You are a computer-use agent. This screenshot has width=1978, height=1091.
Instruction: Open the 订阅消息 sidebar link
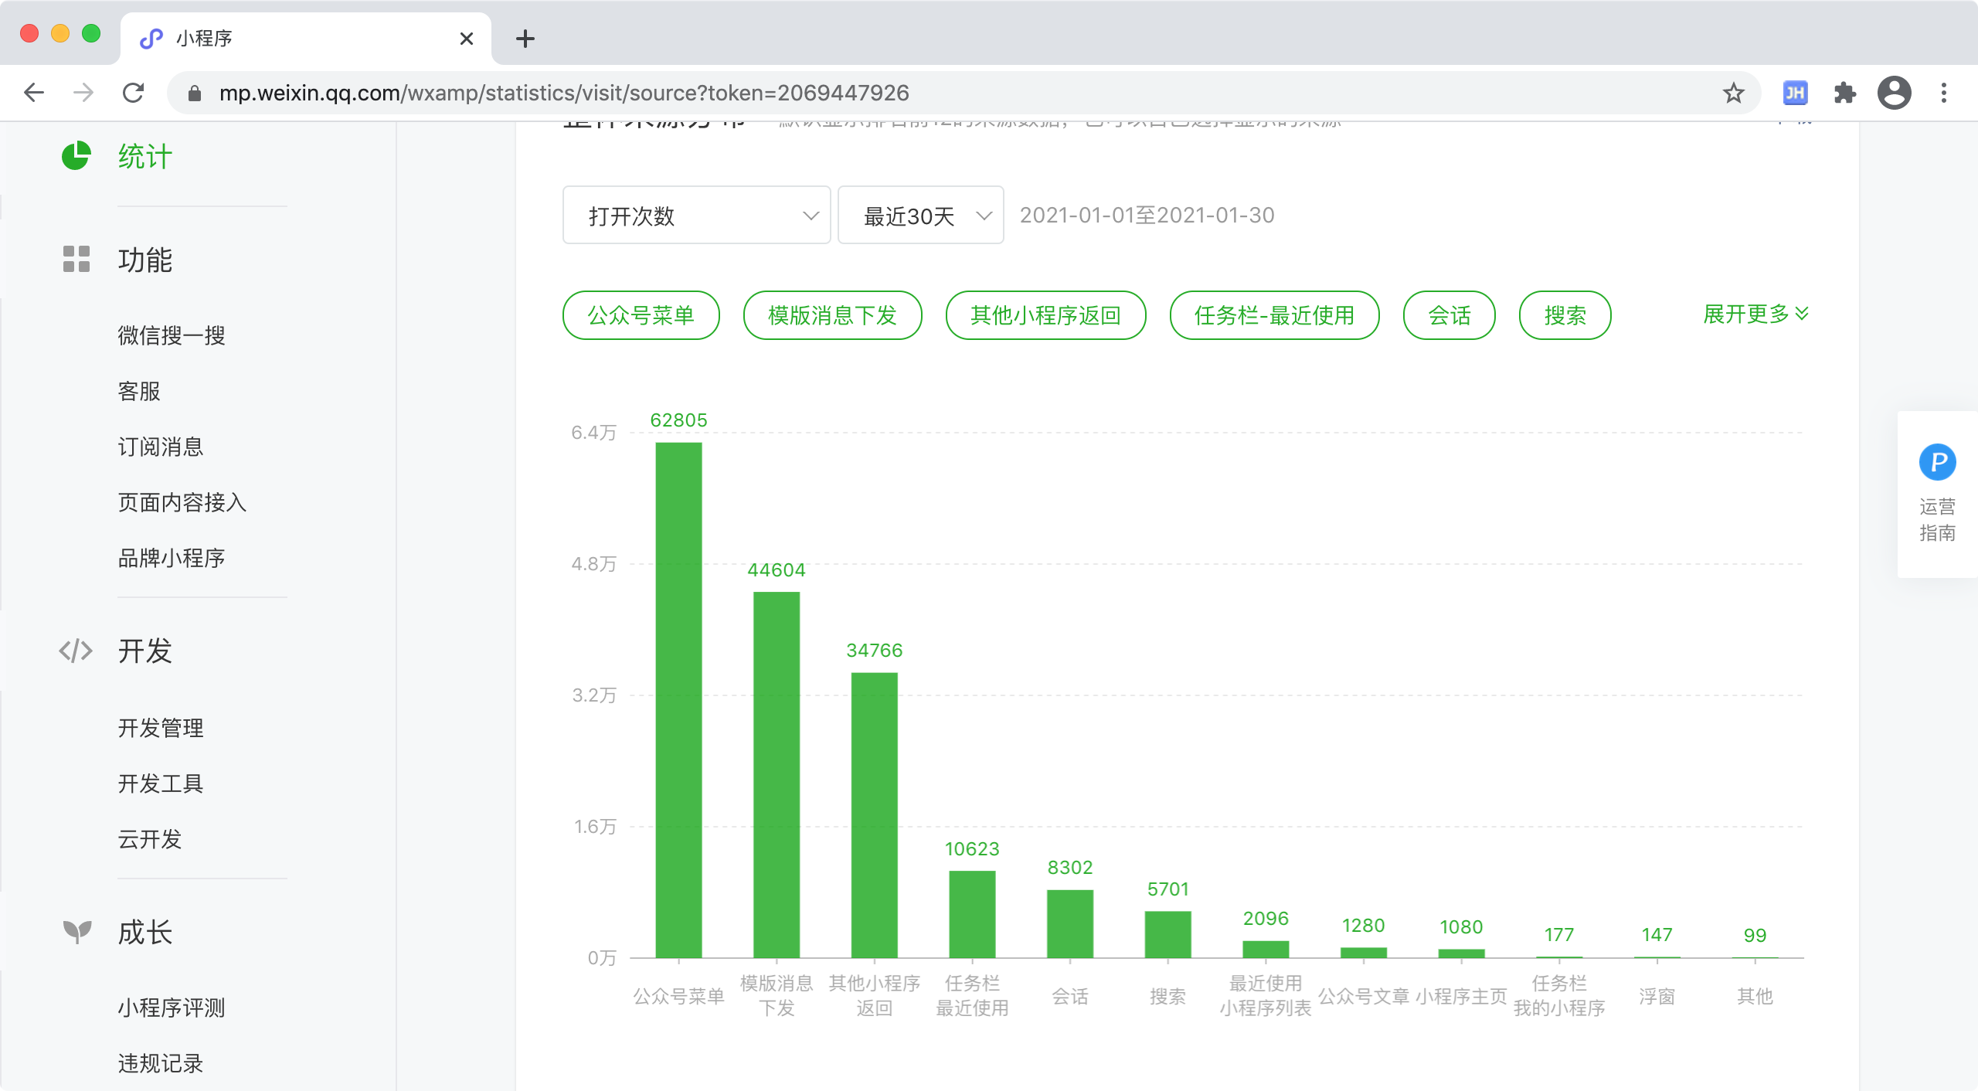click(161, 447)
